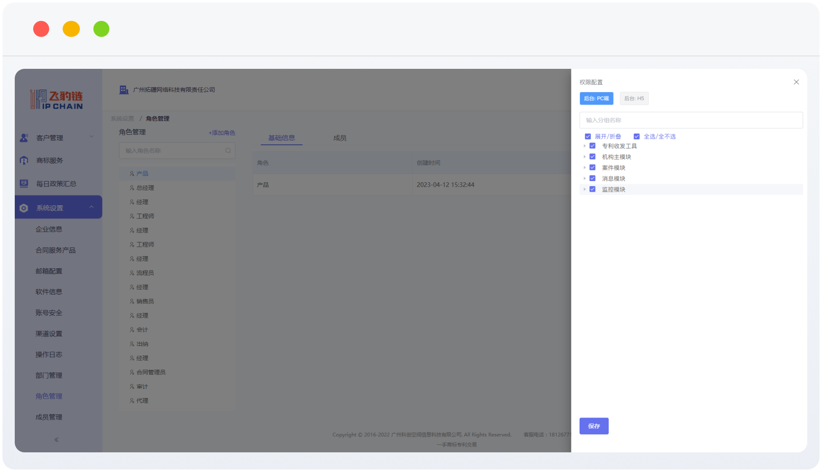Image resolution: width=822 pixels, height=472 pixels.
Task: Collapse the 系统设置 menu chevron
Action: [x=91, y=207]
